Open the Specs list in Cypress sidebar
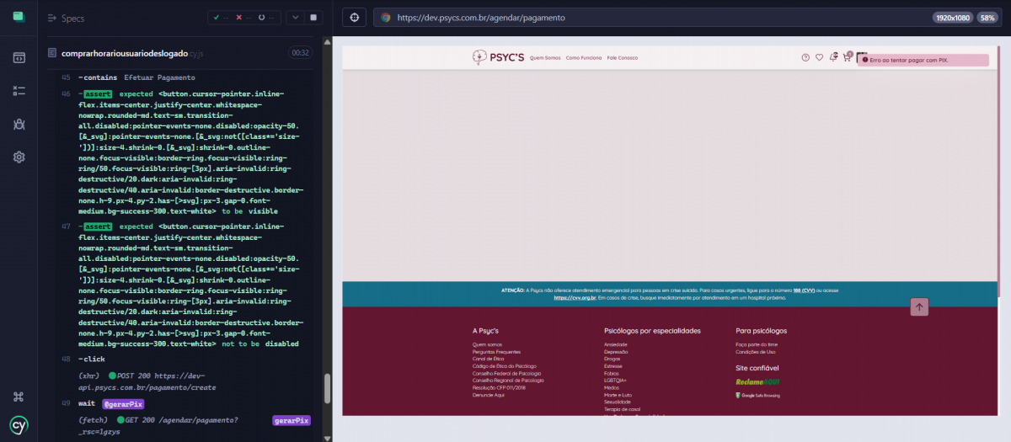Viewport: 1011px width, 442px height. click(x=19, y=57)
